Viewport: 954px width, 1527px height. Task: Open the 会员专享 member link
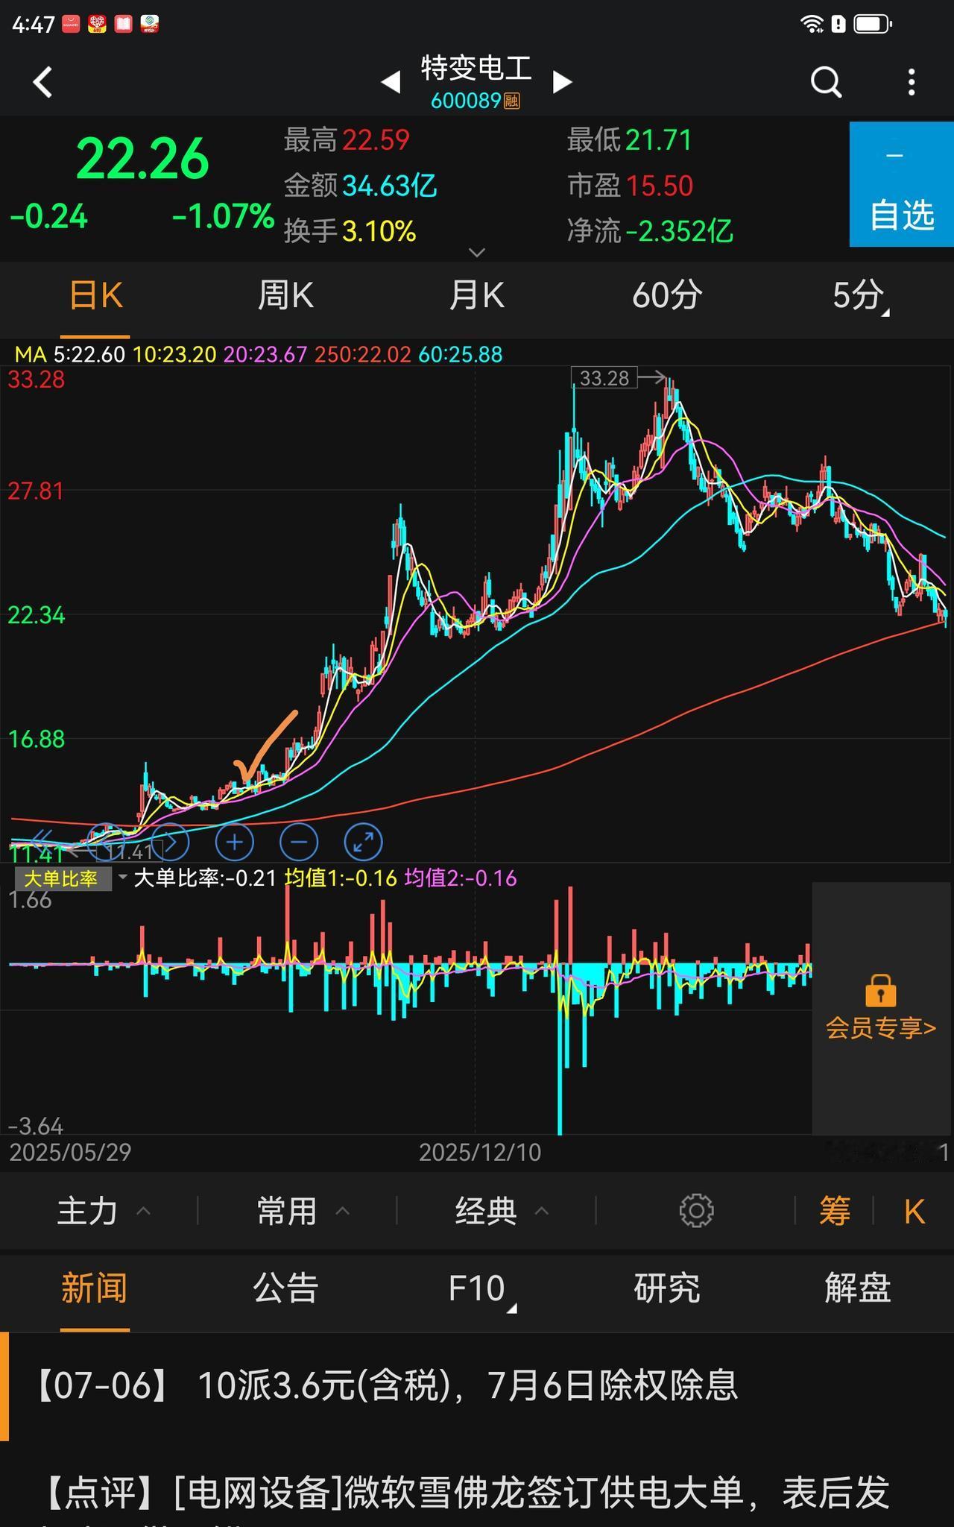click(880, 1028)
